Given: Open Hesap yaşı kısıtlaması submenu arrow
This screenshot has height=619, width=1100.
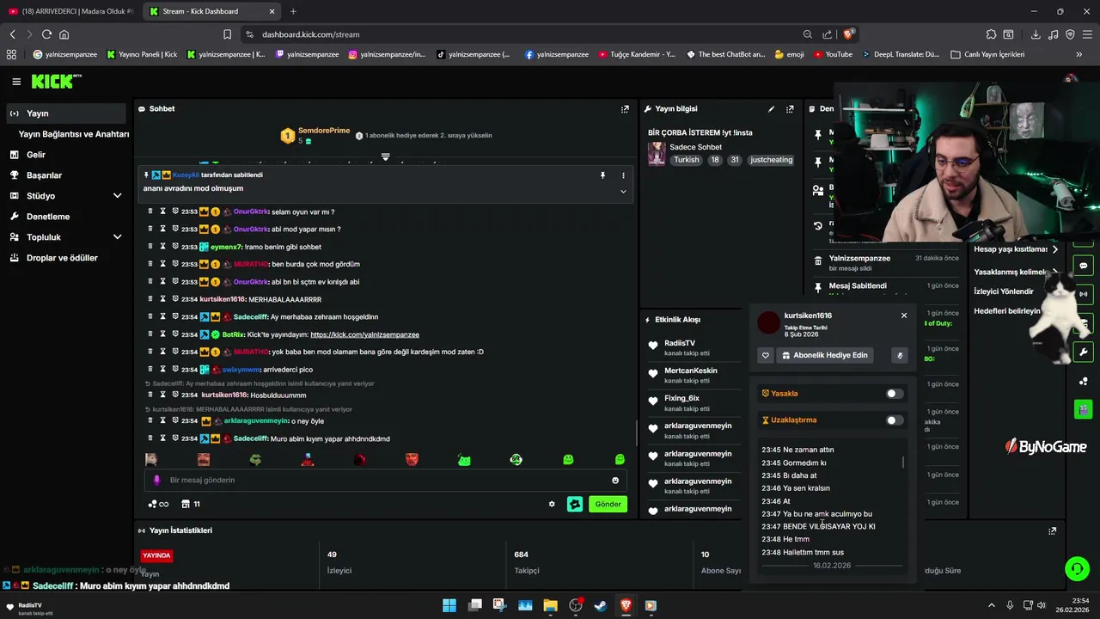Looking at the screenshot, I should [x=1054, y=249].
